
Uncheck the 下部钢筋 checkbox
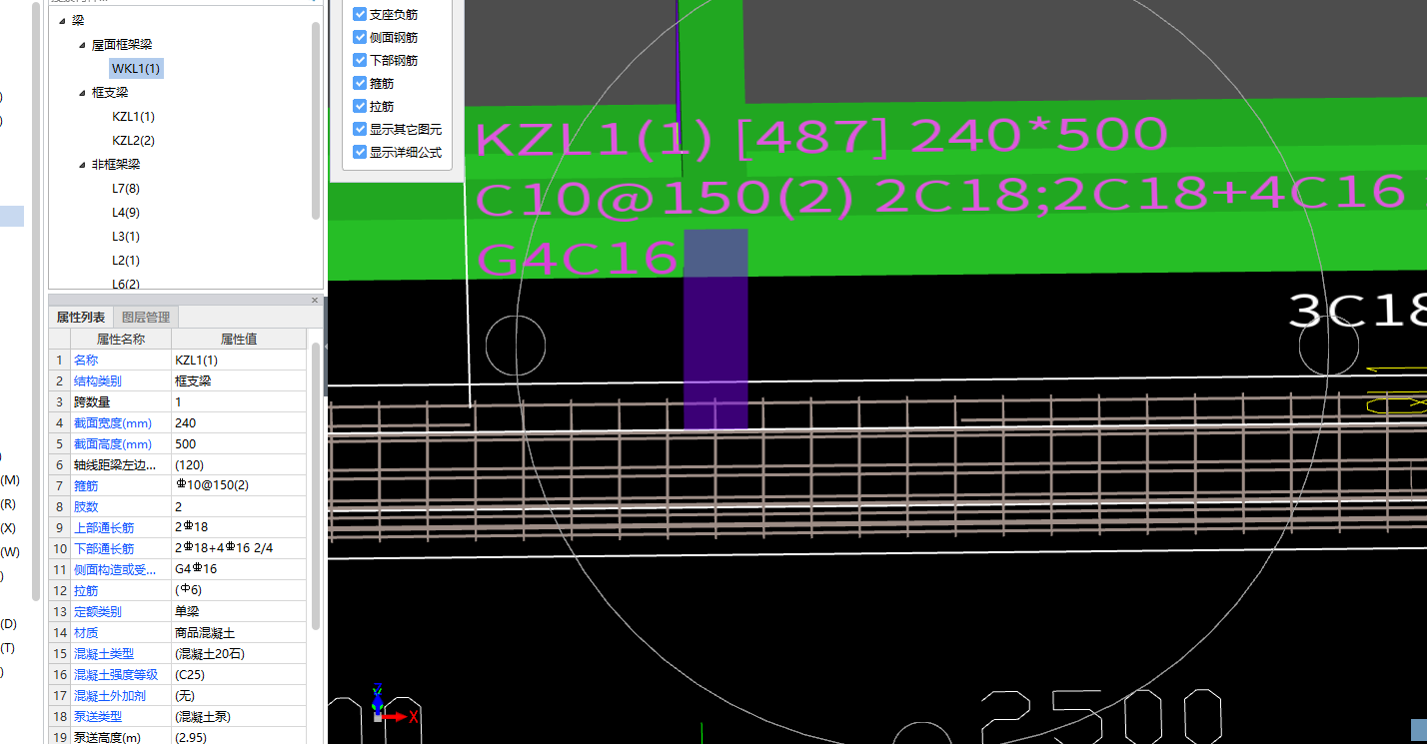pyautogui.click(x=360, y=61)
